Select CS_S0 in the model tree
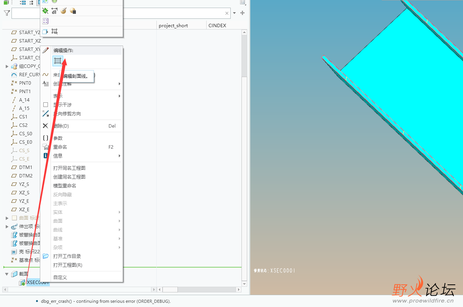This screenshot has width=463, height=307. click(x=26, y=133)
